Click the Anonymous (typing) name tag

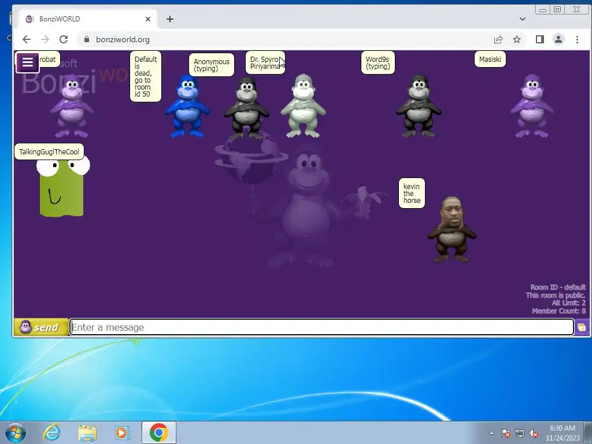(212, 65)
